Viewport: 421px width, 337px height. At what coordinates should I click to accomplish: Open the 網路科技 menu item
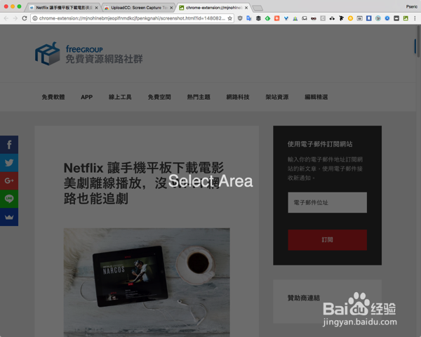(x=238, y=97)
